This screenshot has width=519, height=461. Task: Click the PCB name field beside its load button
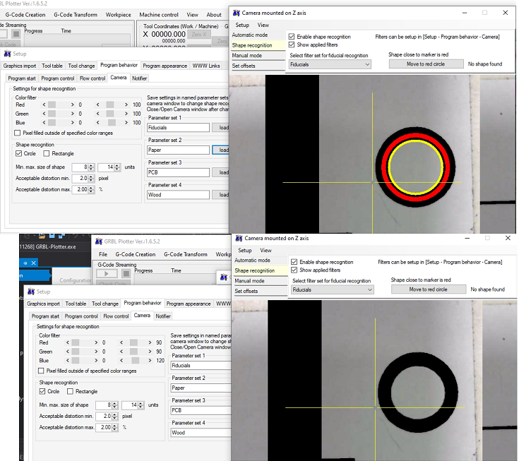[x=178, y=172]
